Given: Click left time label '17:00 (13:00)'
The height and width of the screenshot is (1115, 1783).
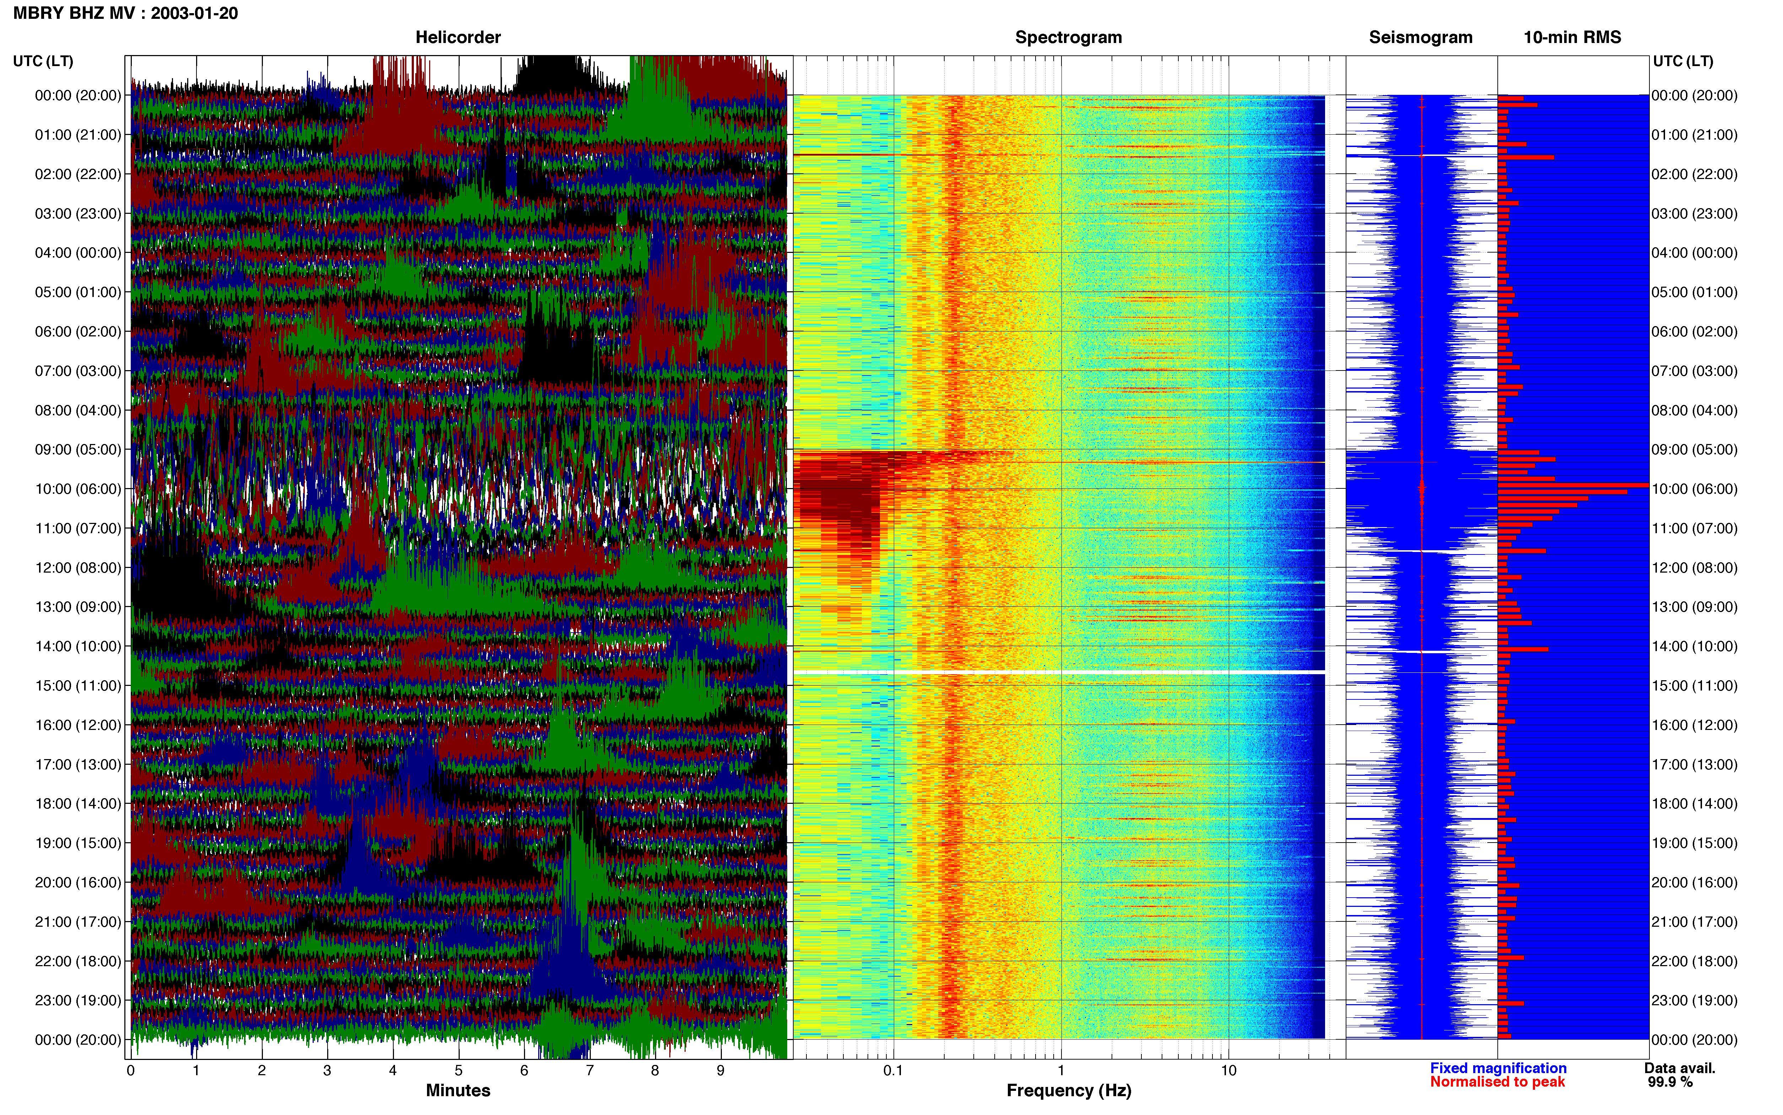Looking at the screenshot, I should pos(78,765).
